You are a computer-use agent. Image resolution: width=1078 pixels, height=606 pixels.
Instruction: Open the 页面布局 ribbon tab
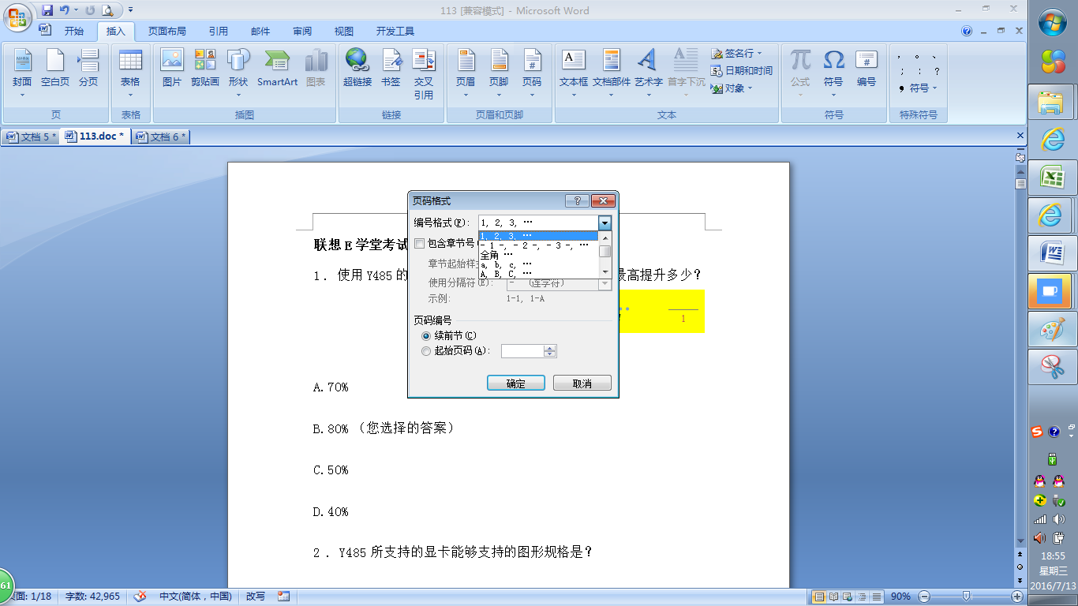167,32
